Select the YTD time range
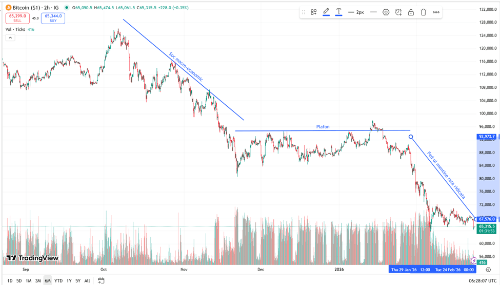 click(58, 280)
